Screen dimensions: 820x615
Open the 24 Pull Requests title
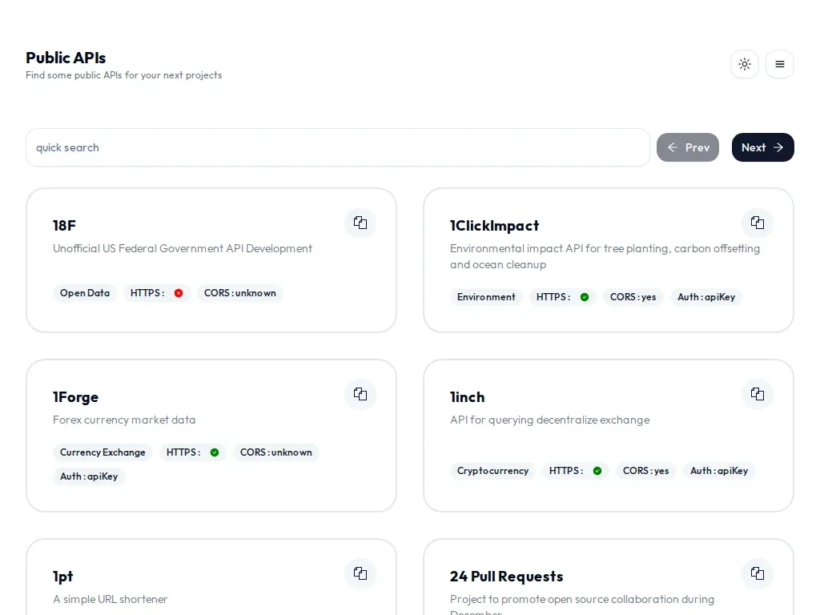click(x=506, y=577)
